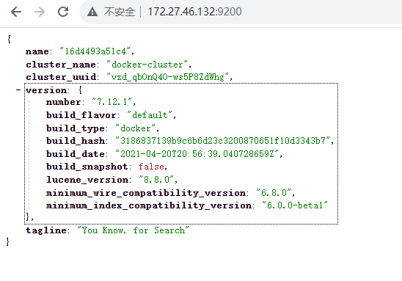Image resolution: width=402 pixels, height=281 pixels.
Task: Select the value "docker-cluster"
Action: point(147,65)
